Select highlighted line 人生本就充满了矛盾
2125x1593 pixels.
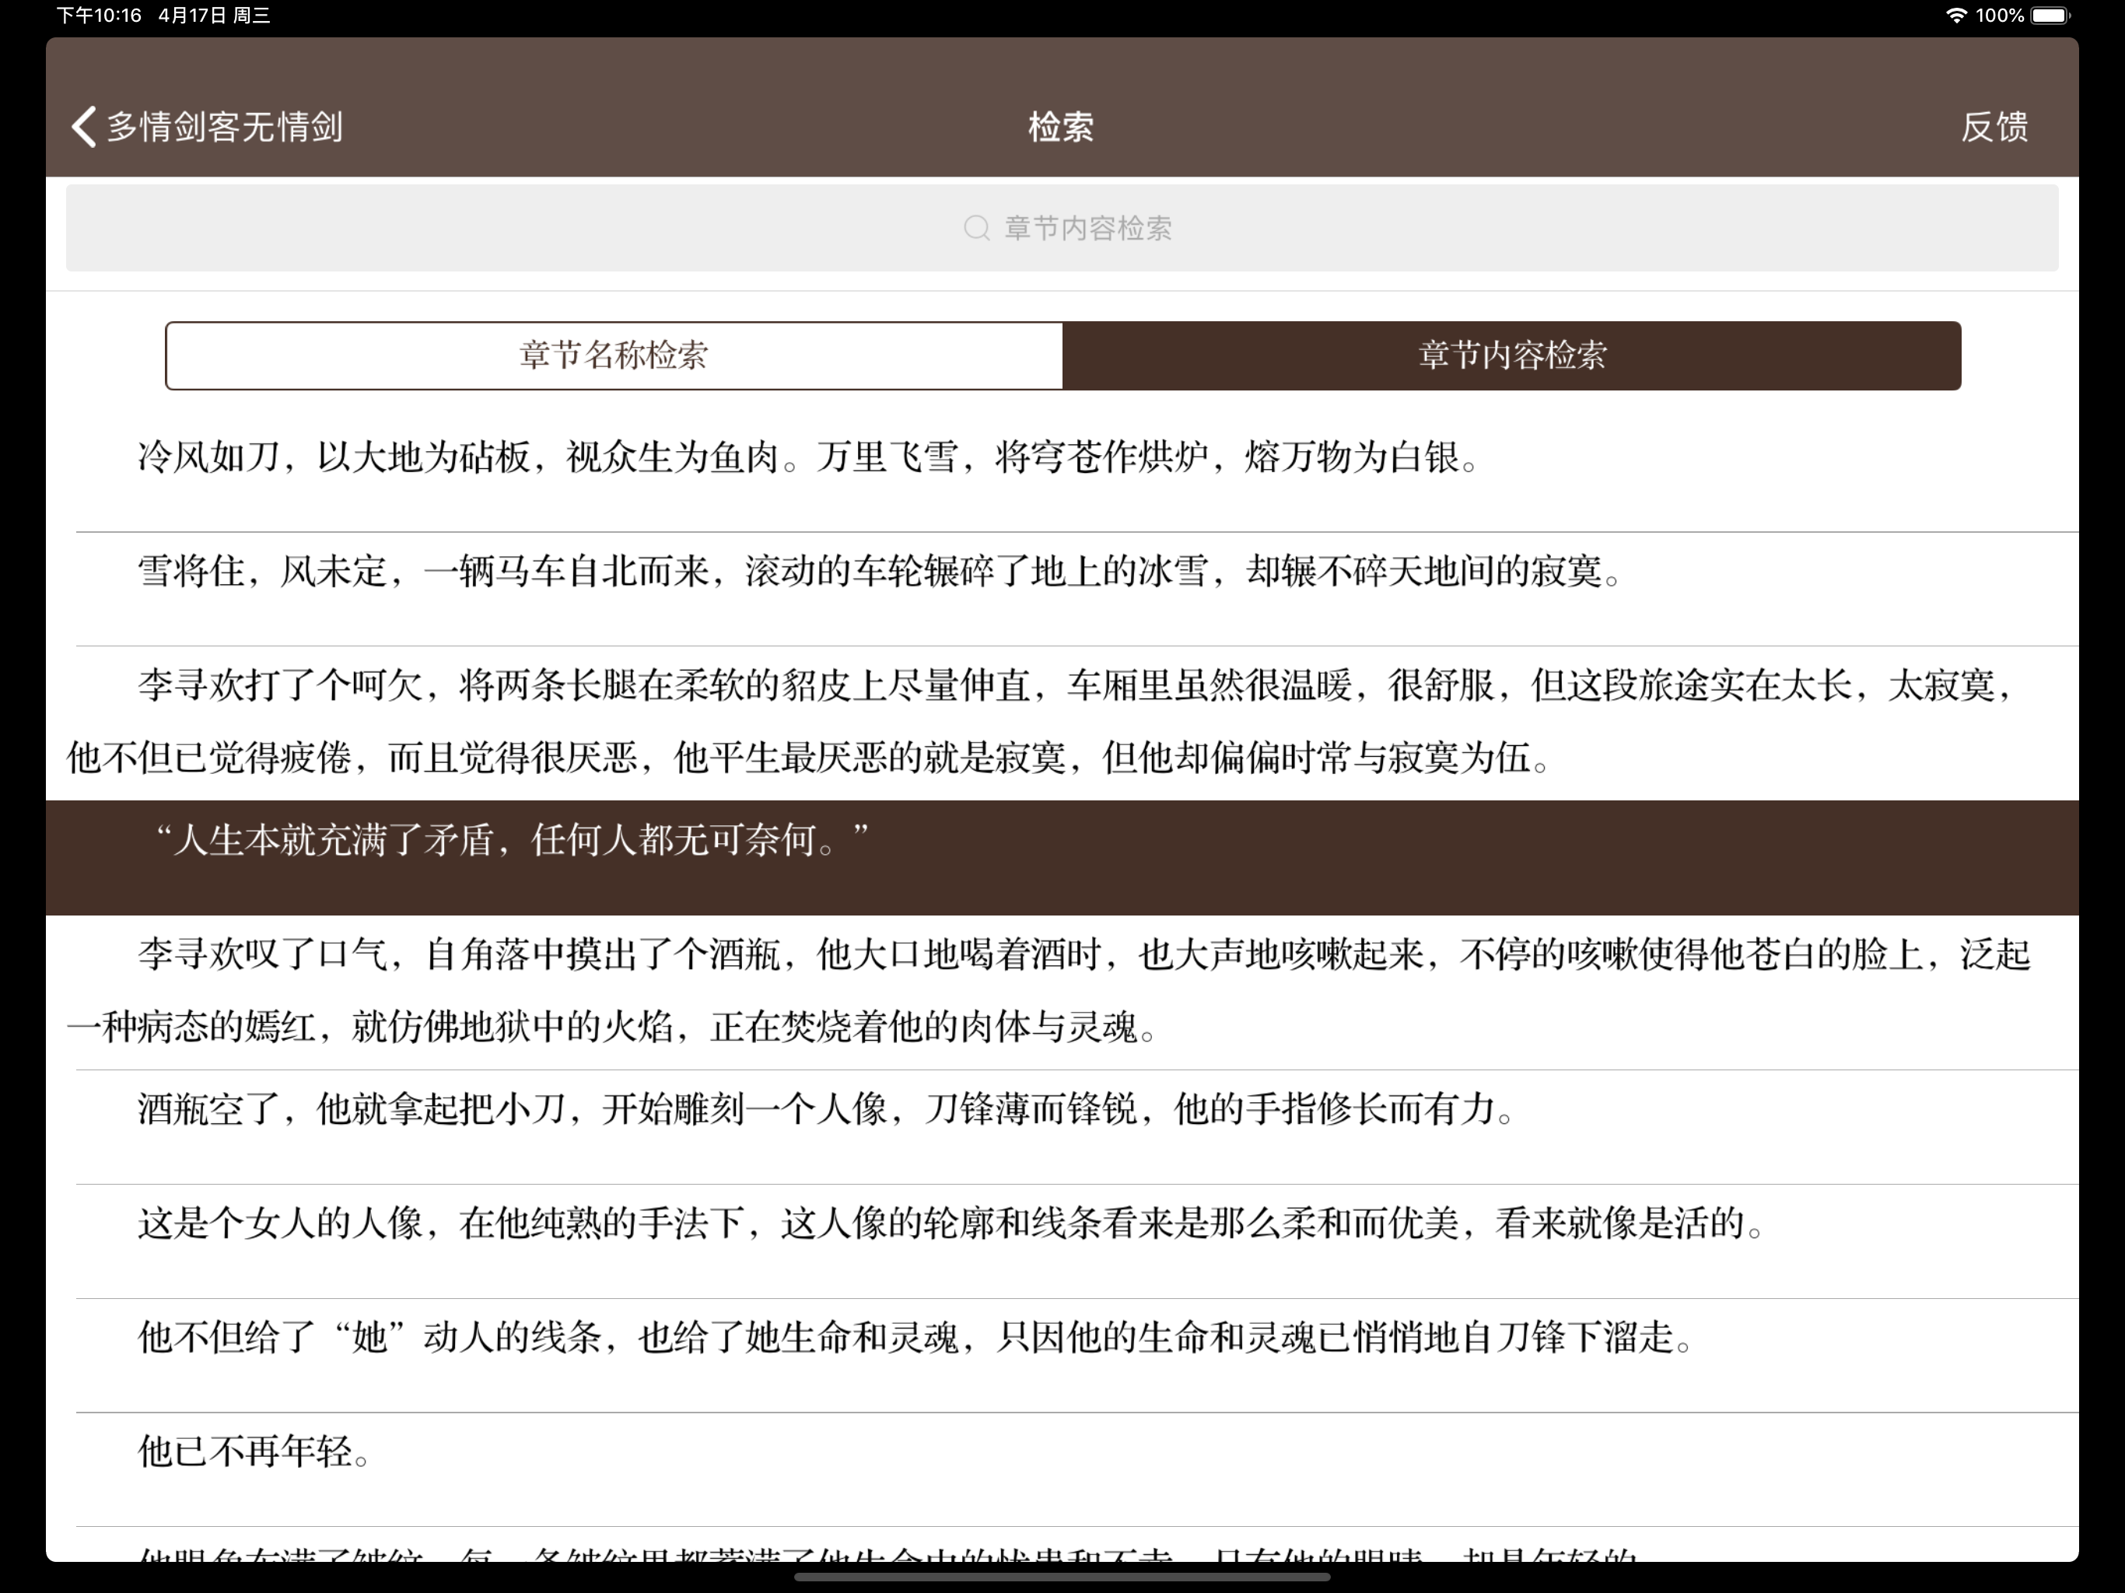(x=1062, y=857)
